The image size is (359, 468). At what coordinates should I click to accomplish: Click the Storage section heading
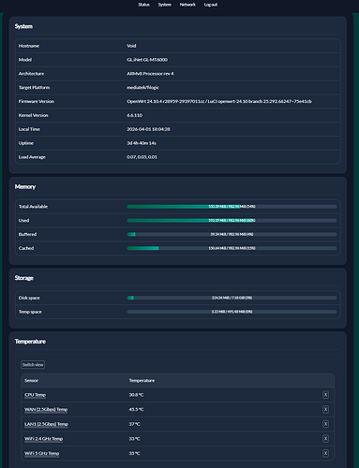coord(24,278)
